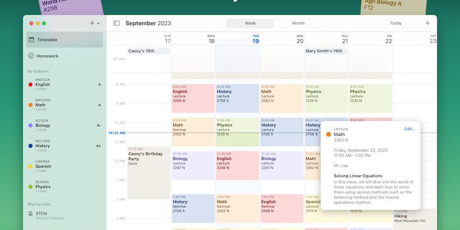Click the red English subject dot

31,84
